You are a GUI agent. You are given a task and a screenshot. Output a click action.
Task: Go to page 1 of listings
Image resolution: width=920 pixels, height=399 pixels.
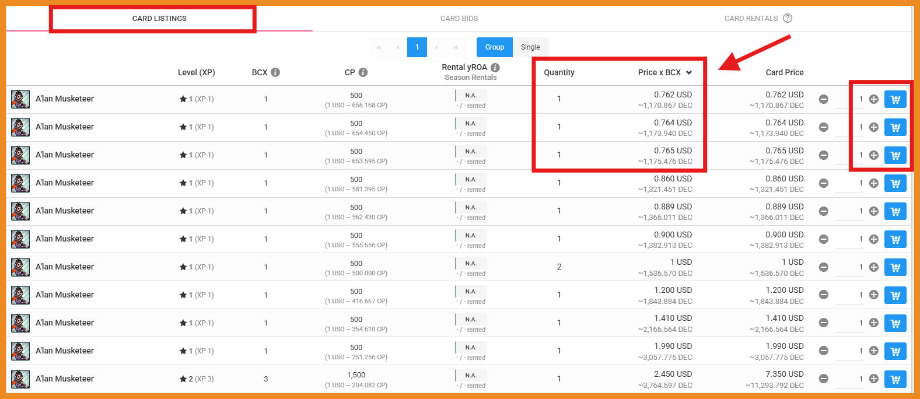[417, 47]
